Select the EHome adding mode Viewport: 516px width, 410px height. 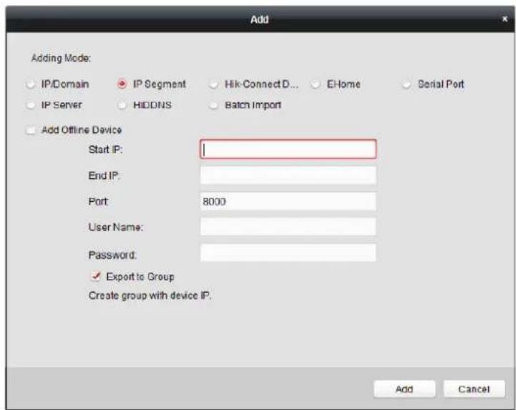[316, 84]
